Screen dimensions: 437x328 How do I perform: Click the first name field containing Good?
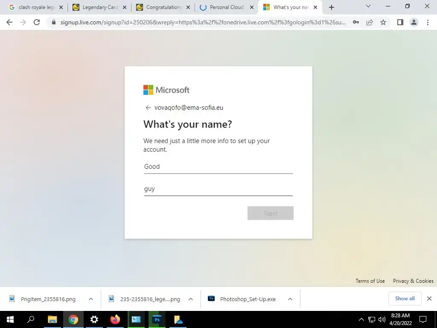[218, 167]
